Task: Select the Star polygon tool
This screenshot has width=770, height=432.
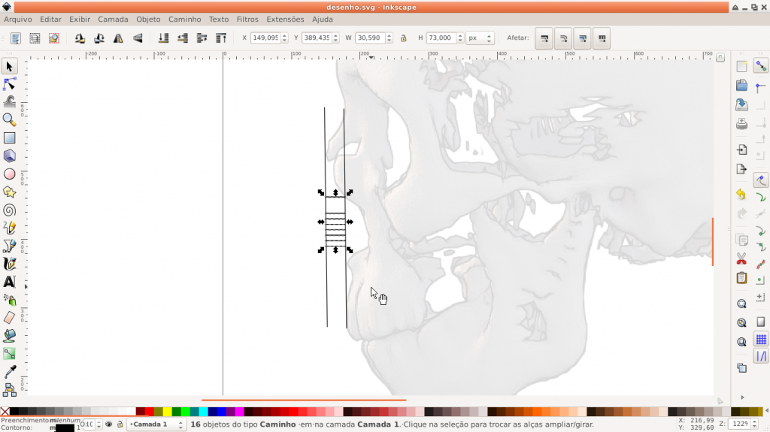Action: coord(9,192)
